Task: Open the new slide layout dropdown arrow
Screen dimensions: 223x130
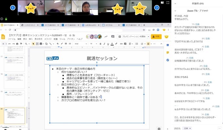Action: click(6, 44)
